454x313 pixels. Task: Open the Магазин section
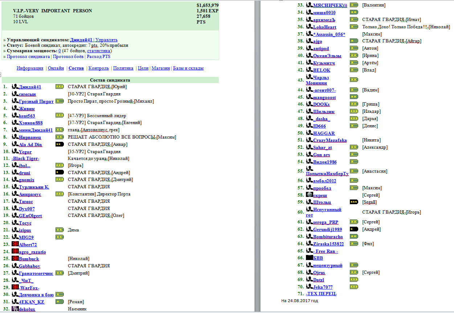161,68
